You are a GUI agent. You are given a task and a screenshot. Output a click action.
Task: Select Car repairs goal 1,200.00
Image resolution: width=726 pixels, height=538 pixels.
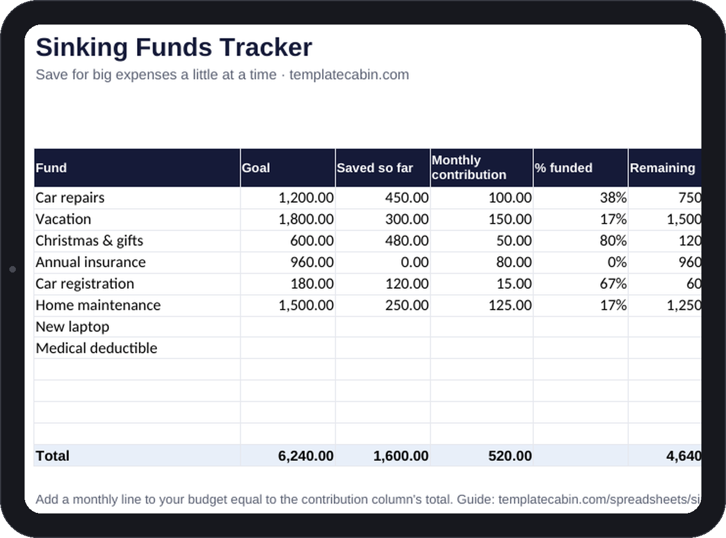click(288, 198)
